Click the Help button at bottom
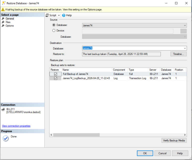The image size is (192, 160). [x=180, y=153]
